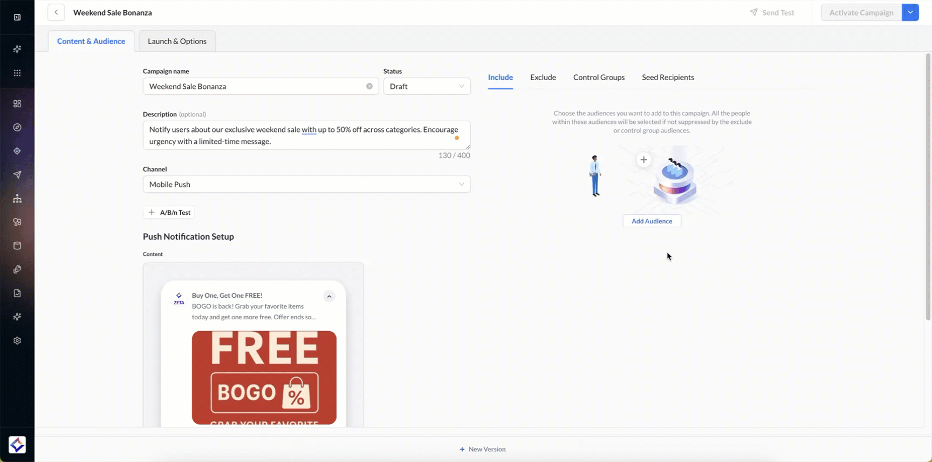Open the Status dropdown showing Draft

[427, 86]
